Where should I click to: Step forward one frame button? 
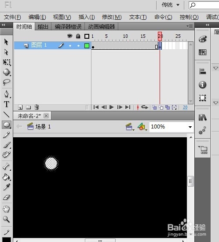click(x=120, y=107)
